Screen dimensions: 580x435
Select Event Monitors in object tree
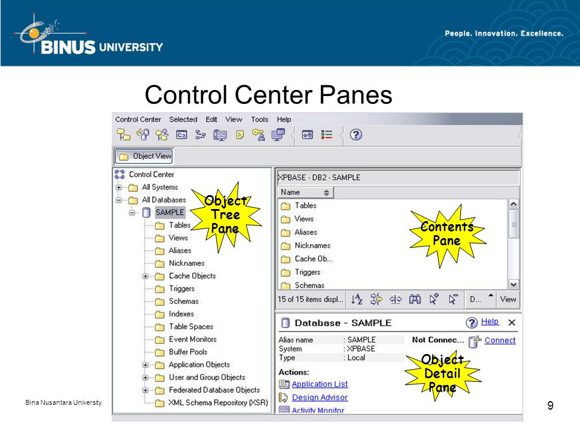193,339
